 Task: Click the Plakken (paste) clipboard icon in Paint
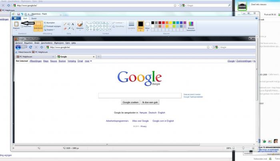16,24
